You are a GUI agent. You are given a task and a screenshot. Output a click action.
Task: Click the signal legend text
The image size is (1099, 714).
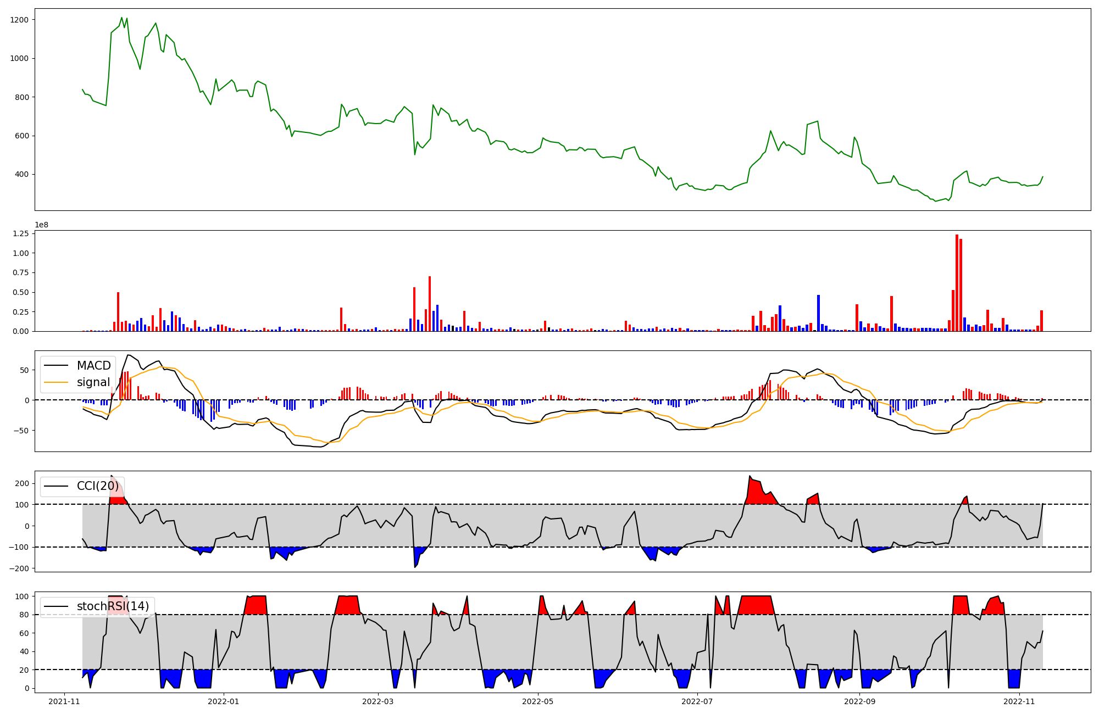pos(93,382)
